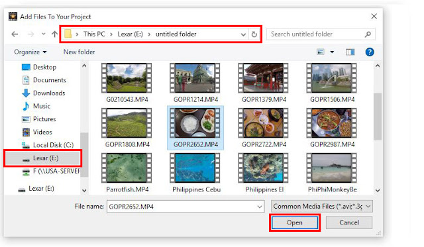Toggle the preview pane icon
Viewport: 424px width, 247px height.
[x=350, y=52]
